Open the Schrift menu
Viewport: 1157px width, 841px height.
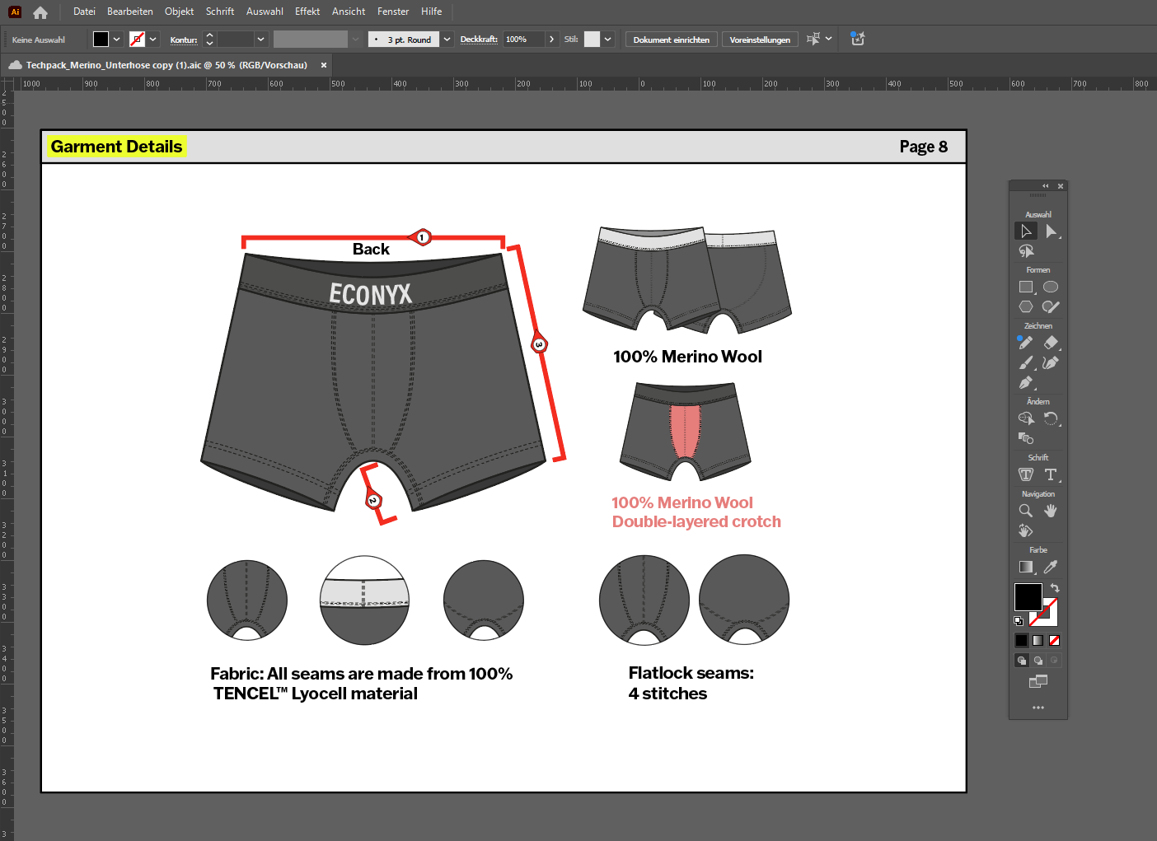pyautogui.click(x=220, y=12)
